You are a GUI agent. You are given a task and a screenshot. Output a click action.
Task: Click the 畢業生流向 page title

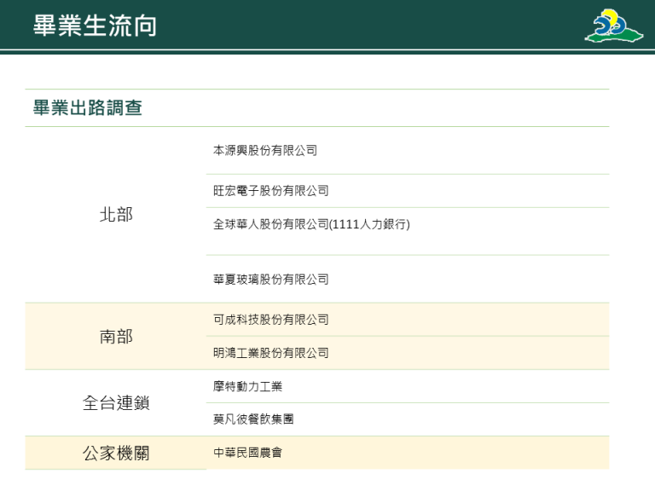point(95,26)
